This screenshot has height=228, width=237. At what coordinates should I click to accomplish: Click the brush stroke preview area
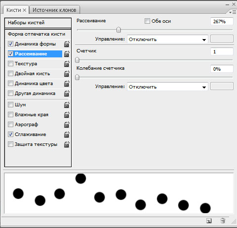118,193
